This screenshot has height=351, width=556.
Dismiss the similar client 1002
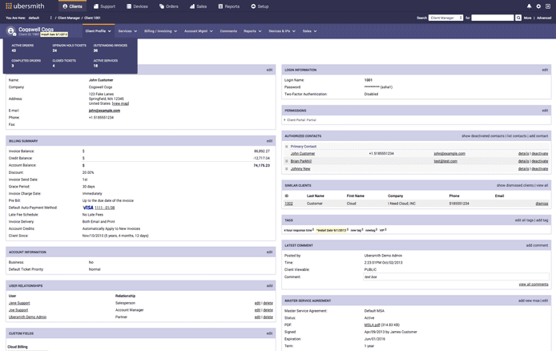[542, 204]
